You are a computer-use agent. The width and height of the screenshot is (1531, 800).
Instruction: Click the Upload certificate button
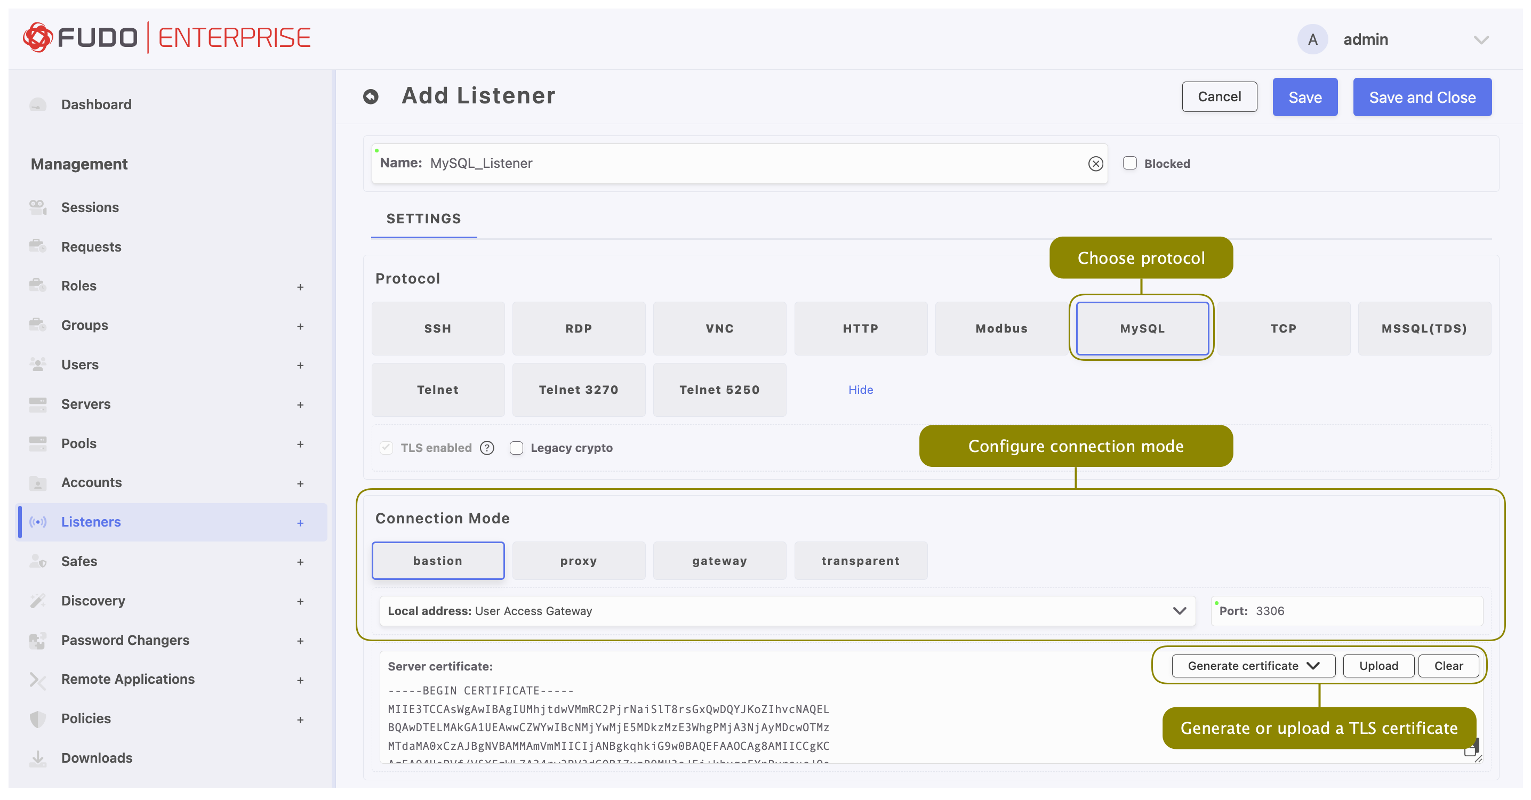[x=1378, y=666]
